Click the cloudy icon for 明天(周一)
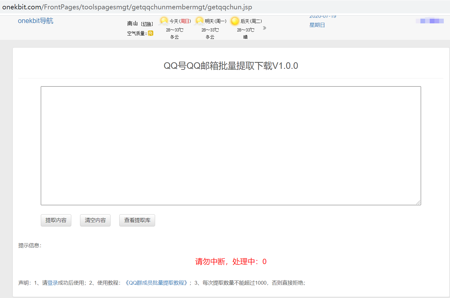Viewport: 450px width, 298px height. click(x=199, y=21)
